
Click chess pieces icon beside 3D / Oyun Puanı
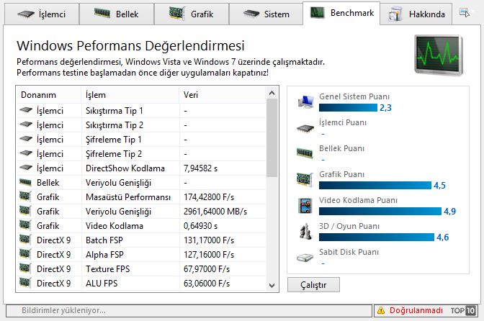point(306,232)
